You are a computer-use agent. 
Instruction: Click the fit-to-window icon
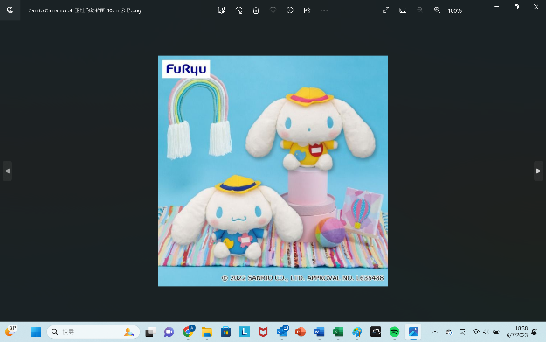(403, 10)
